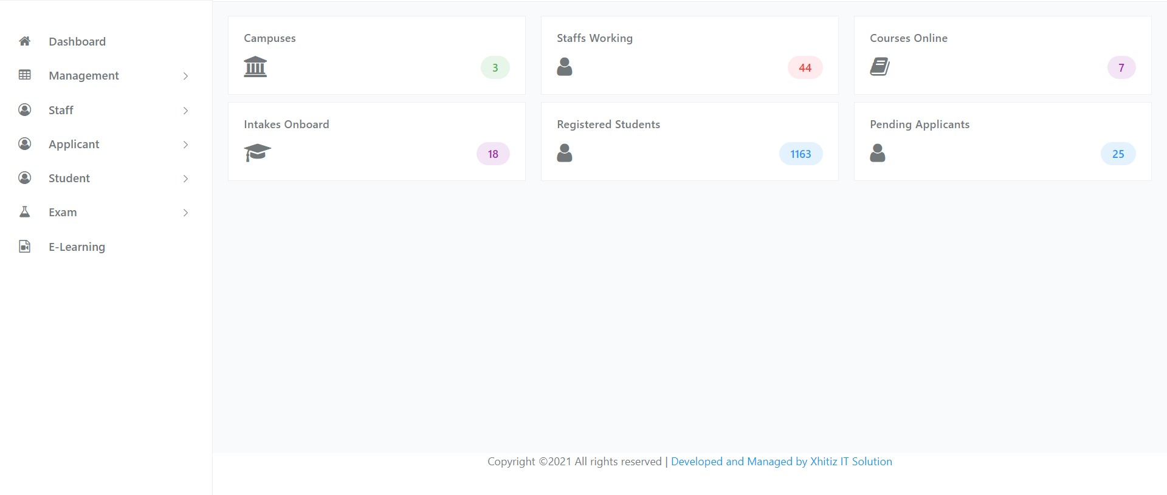Click the Exam flask icon

coord(25,212)
